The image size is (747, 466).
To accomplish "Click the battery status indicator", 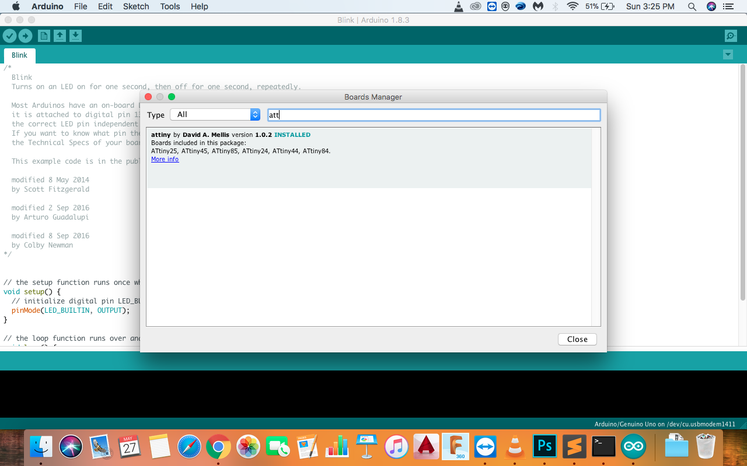I will [x=600, y=6].
